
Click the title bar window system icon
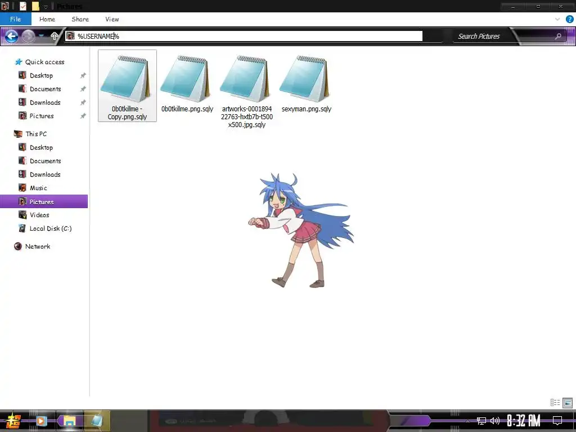pyautogui.click(x=4, y=6)
